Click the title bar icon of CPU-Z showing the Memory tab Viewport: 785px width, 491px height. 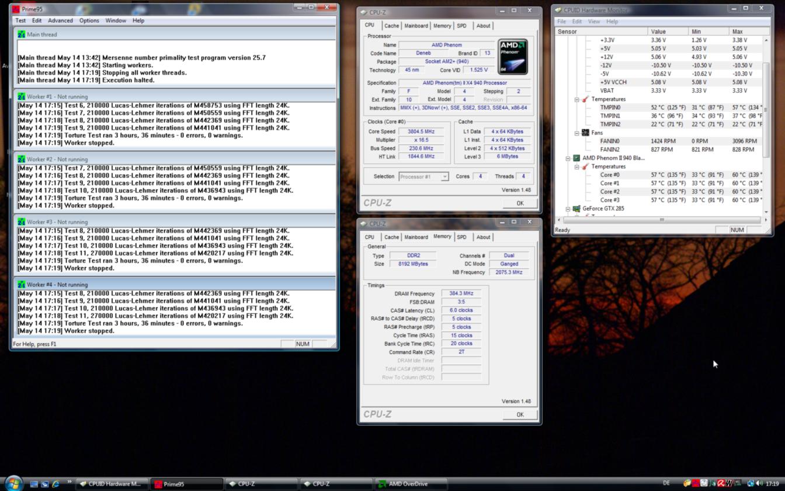[x=364, y=224]
